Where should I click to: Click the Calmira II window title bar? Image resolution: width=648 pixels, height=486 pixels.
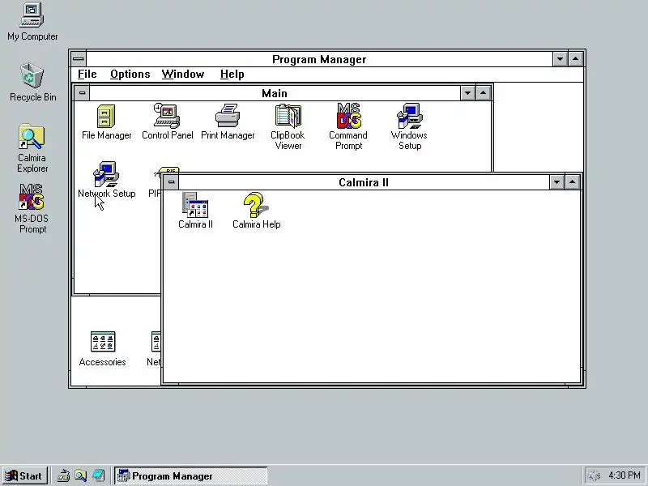click(x=364, y=182)
